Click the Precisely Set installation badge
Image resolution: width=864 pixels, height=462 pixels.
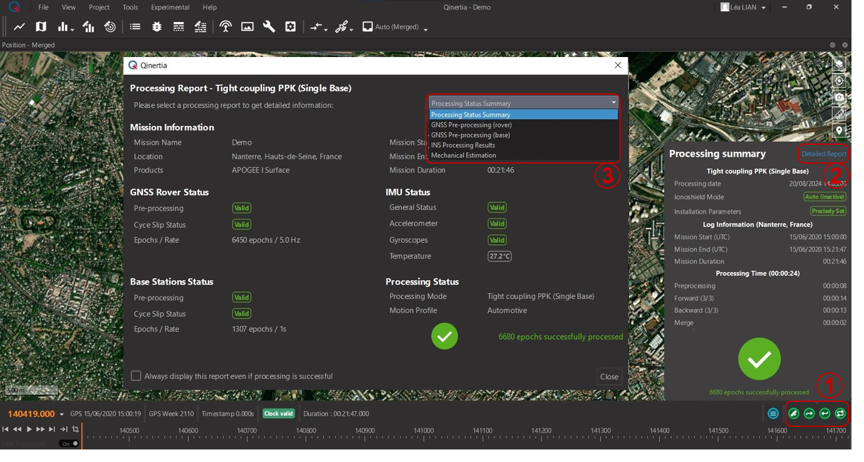828,211
